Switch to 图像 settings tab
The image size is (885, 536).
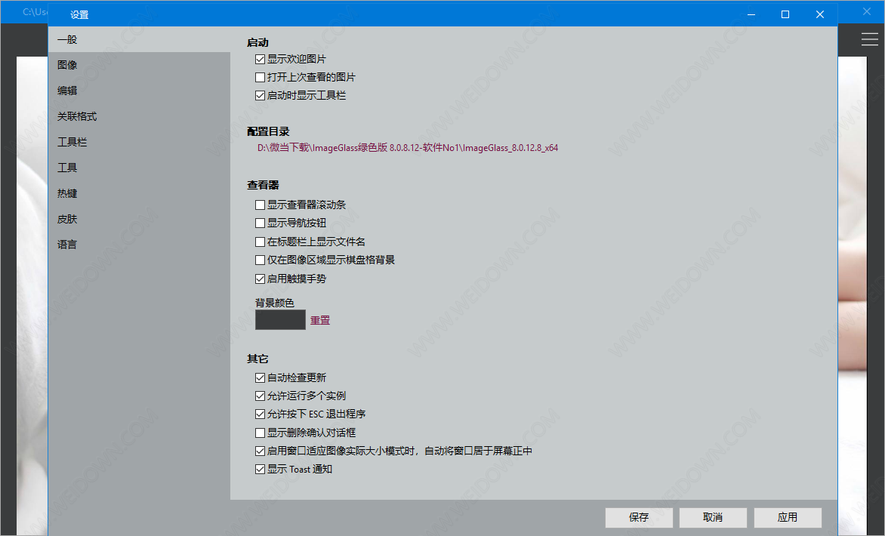click(x=67, y=65)
